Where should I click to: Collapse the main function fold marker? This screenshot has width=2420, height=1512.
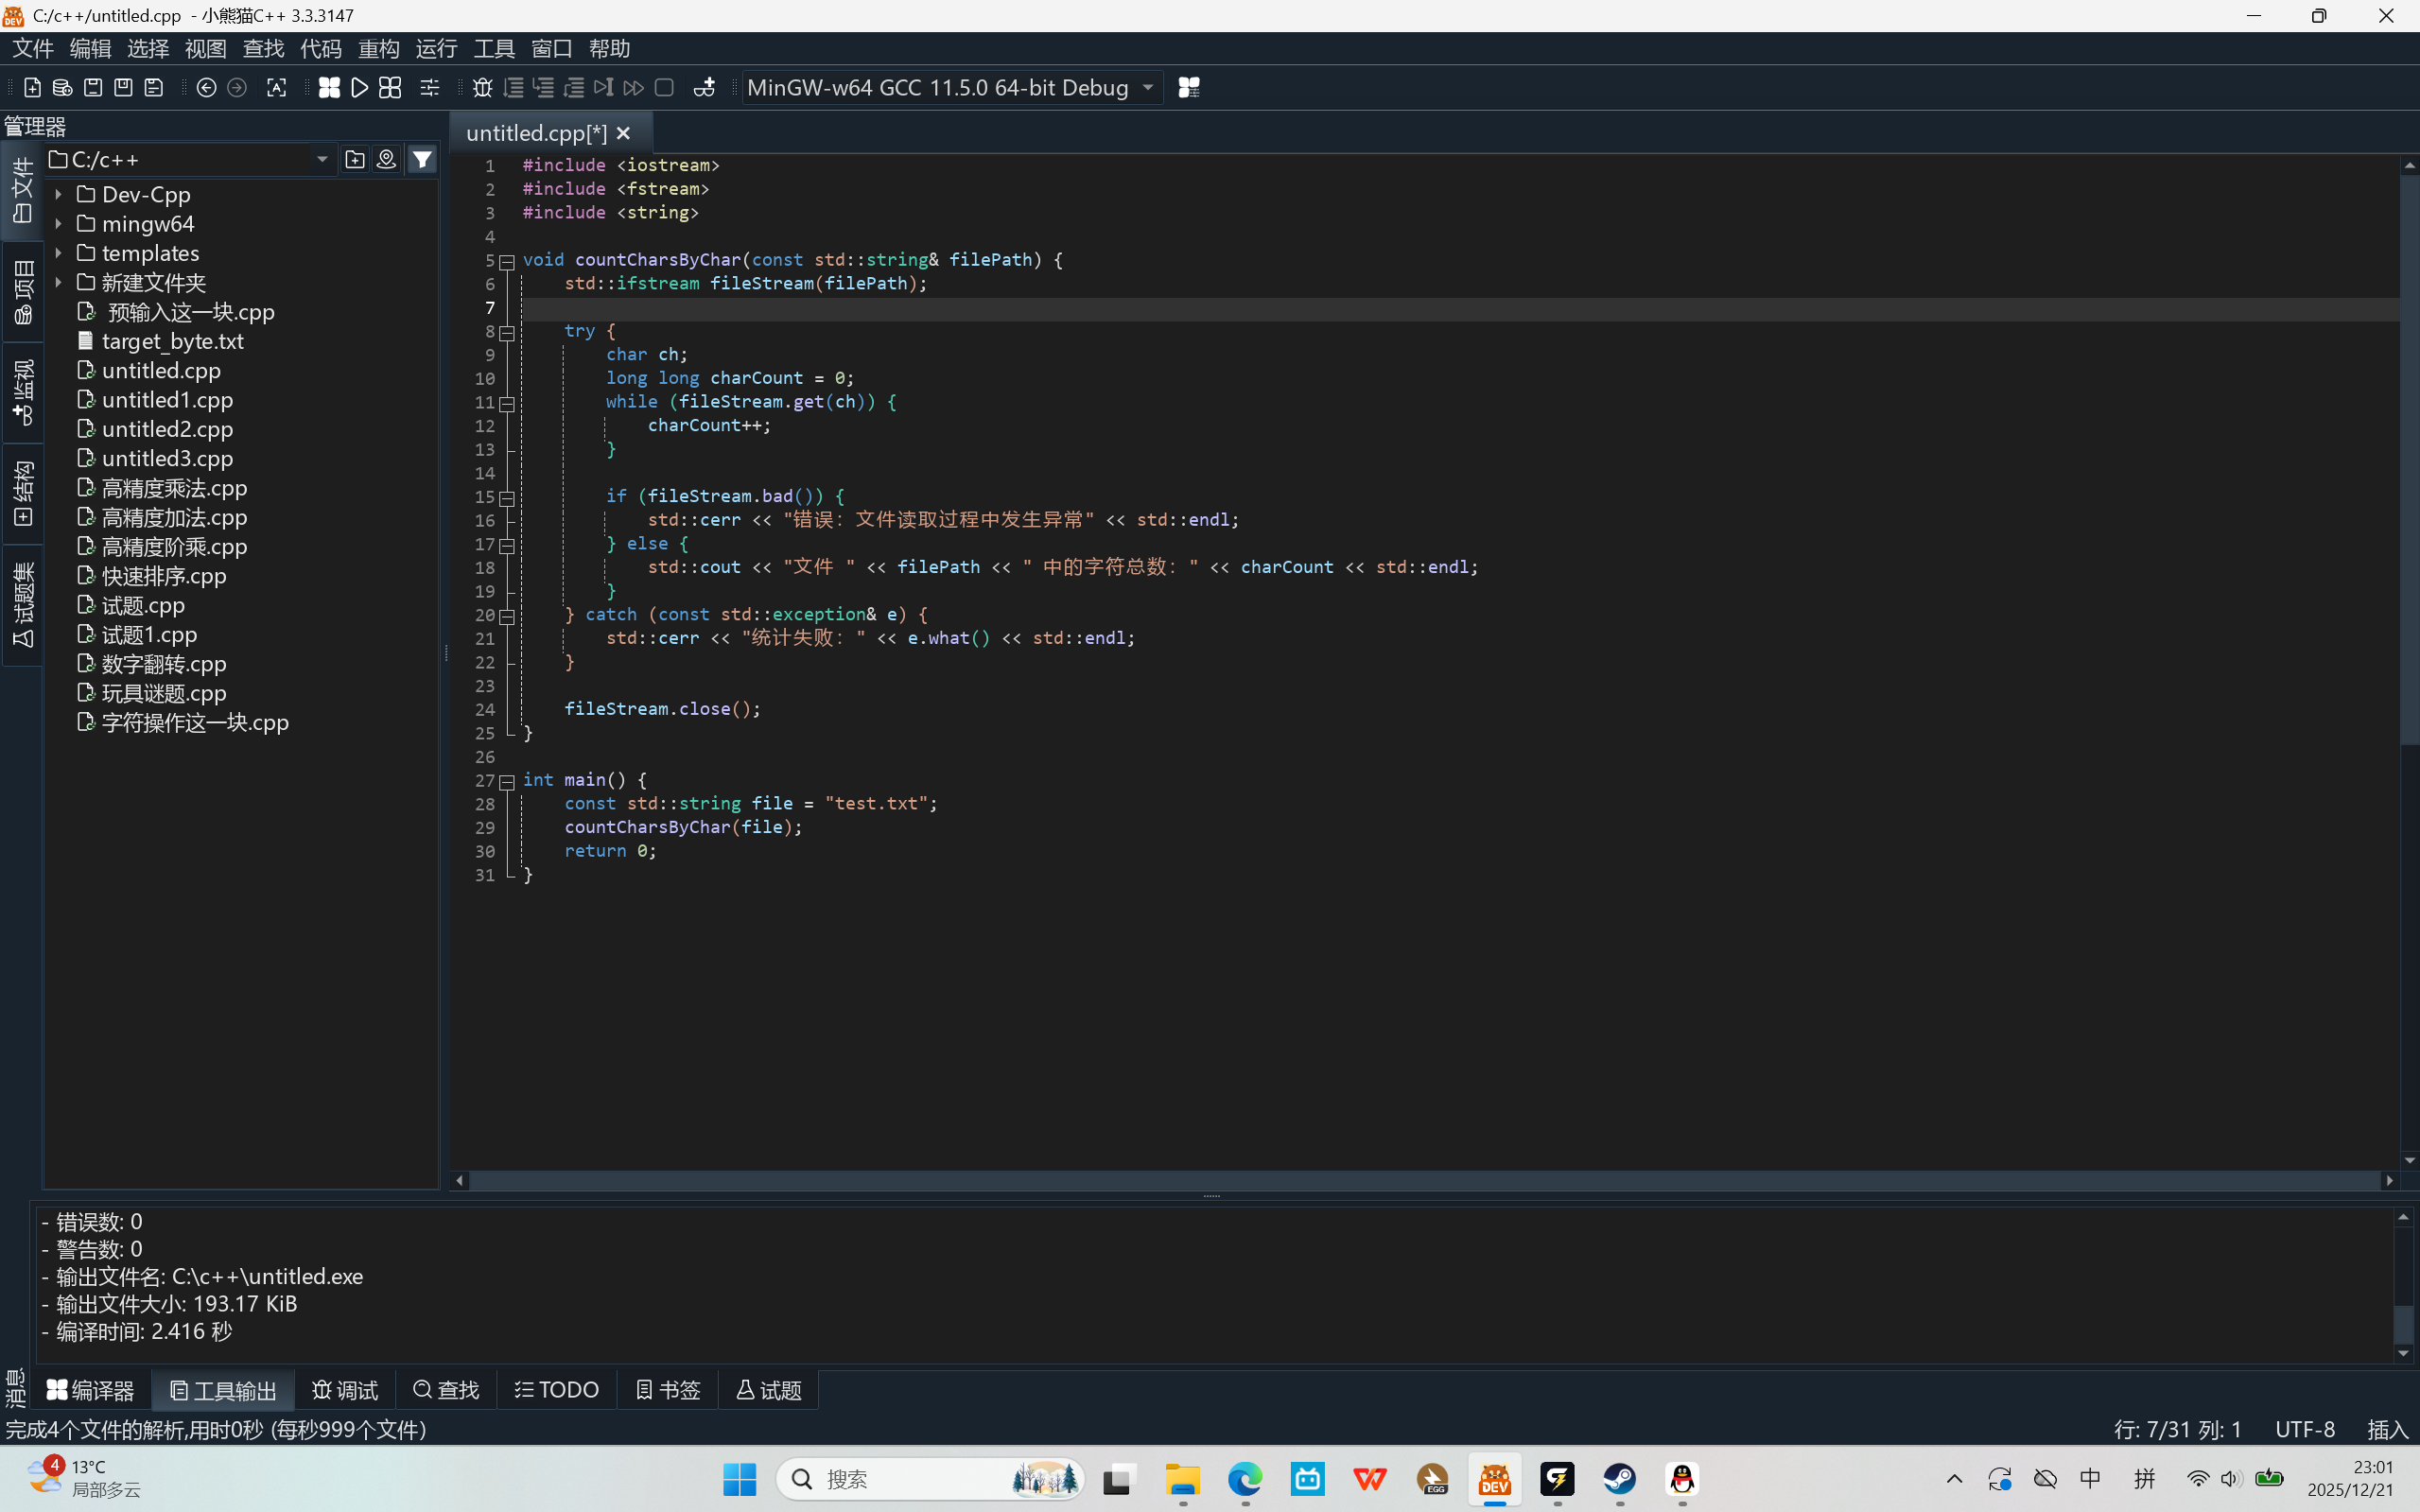pos(507,781)
